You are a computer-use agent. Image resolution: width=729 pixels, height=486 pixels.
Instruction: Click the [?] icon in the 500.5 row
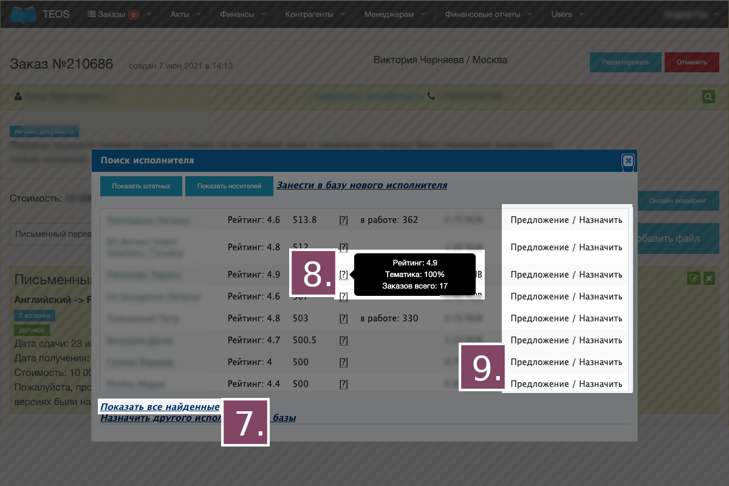[344, 340]
